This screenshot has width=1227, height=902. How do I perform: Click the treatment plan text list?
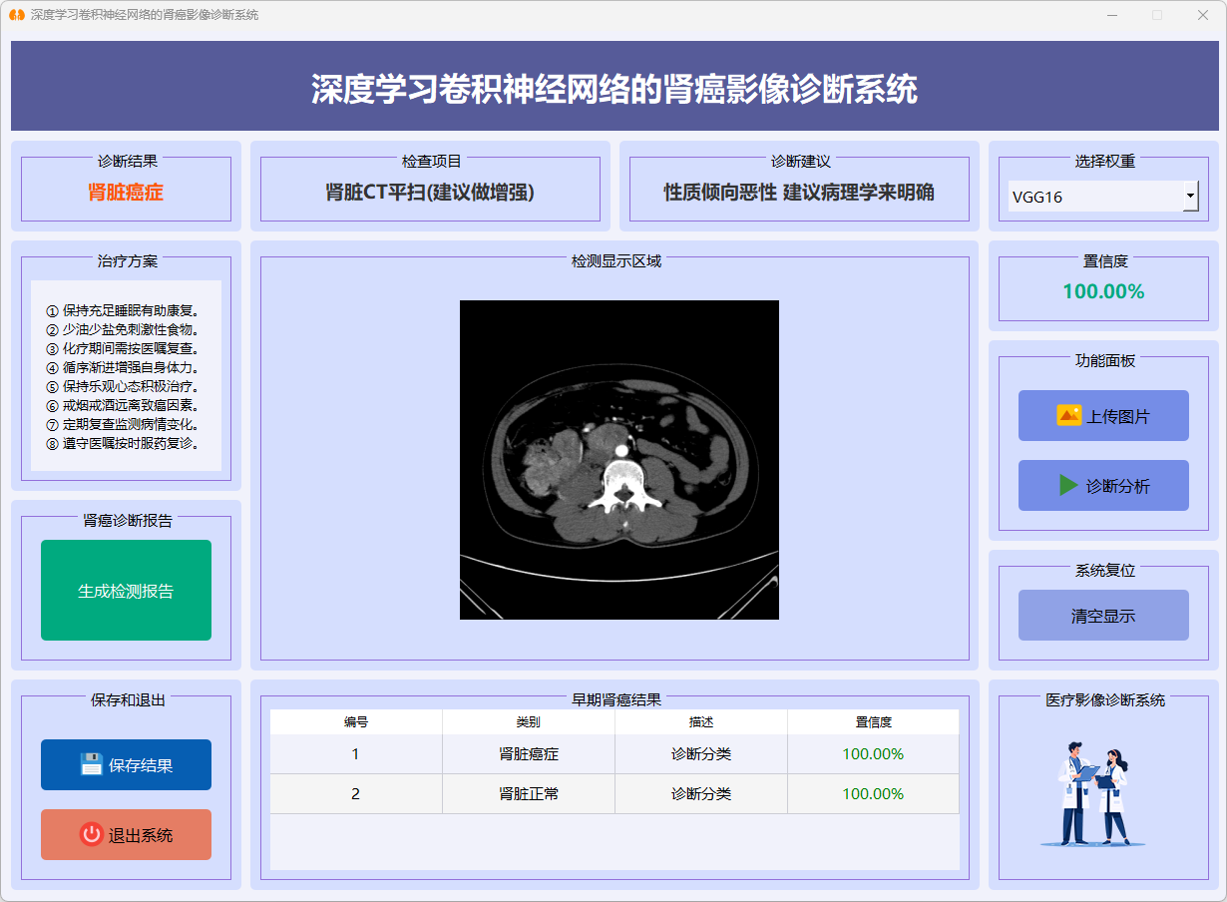126,376
